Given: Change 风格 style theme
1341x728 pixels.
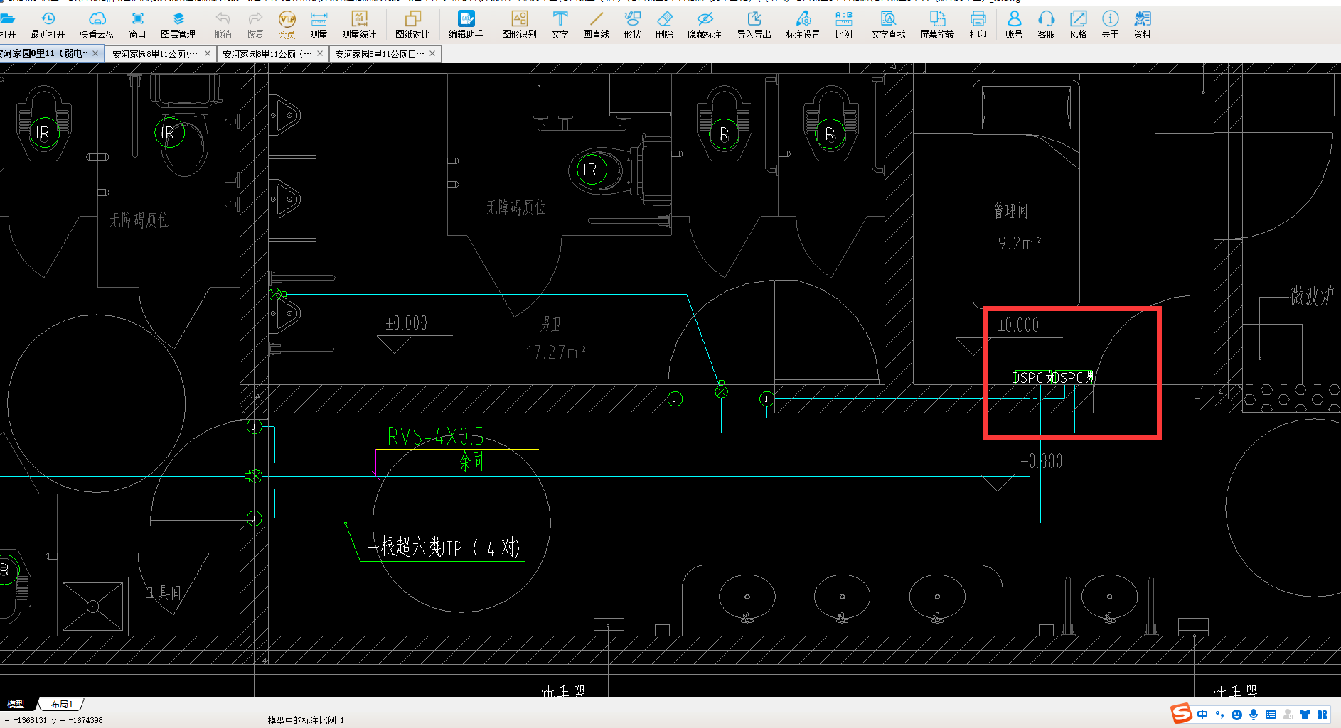Looking at the screenshot, I should pos(1078,24).
